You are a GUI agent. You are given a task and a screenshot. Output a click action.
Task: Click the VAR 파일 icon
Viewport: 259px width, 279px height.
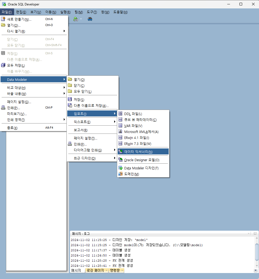coord(120,125)
